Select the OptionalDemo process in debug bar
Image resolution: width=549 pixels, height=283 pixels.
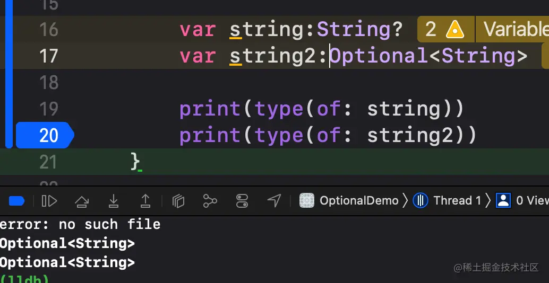click(x=349, y=200)
